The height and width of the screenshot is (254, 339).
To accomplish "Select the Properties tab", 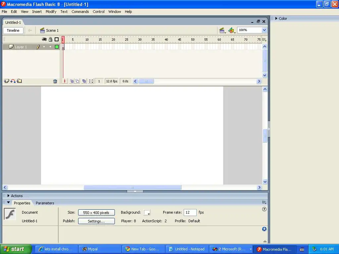I will coord(22,203).
